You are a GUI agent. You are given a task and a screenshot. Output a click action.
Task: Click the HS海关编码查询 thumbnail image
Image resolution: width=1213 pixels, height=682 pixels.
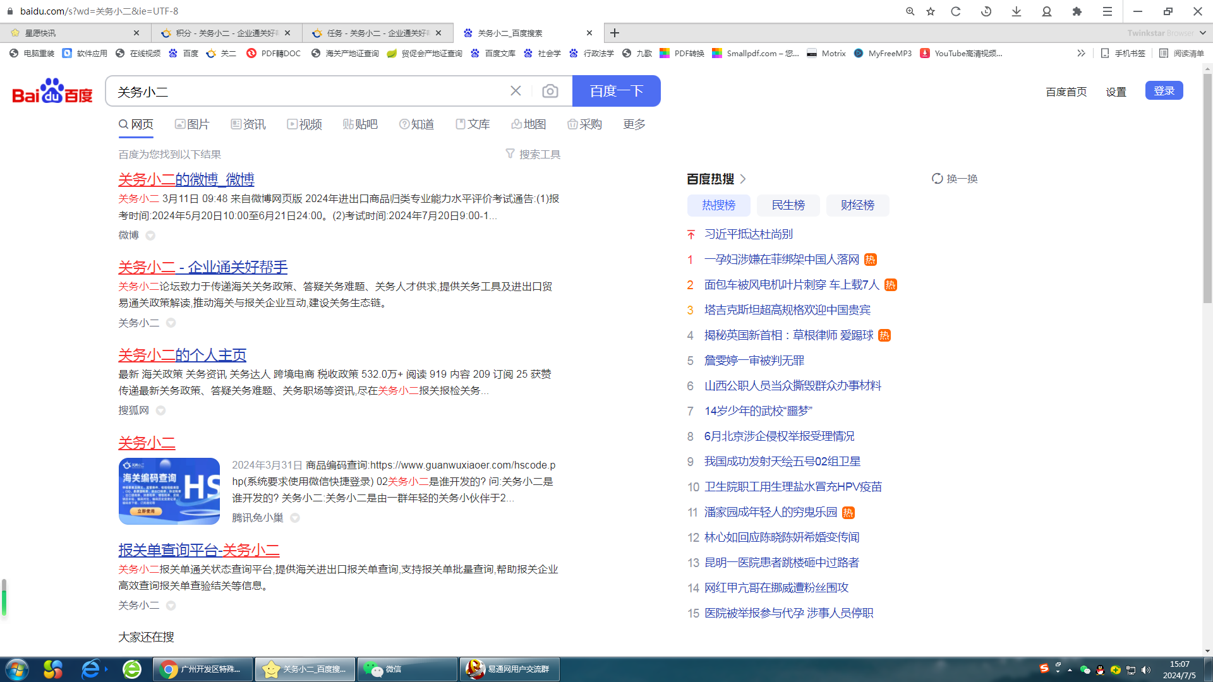169,491
